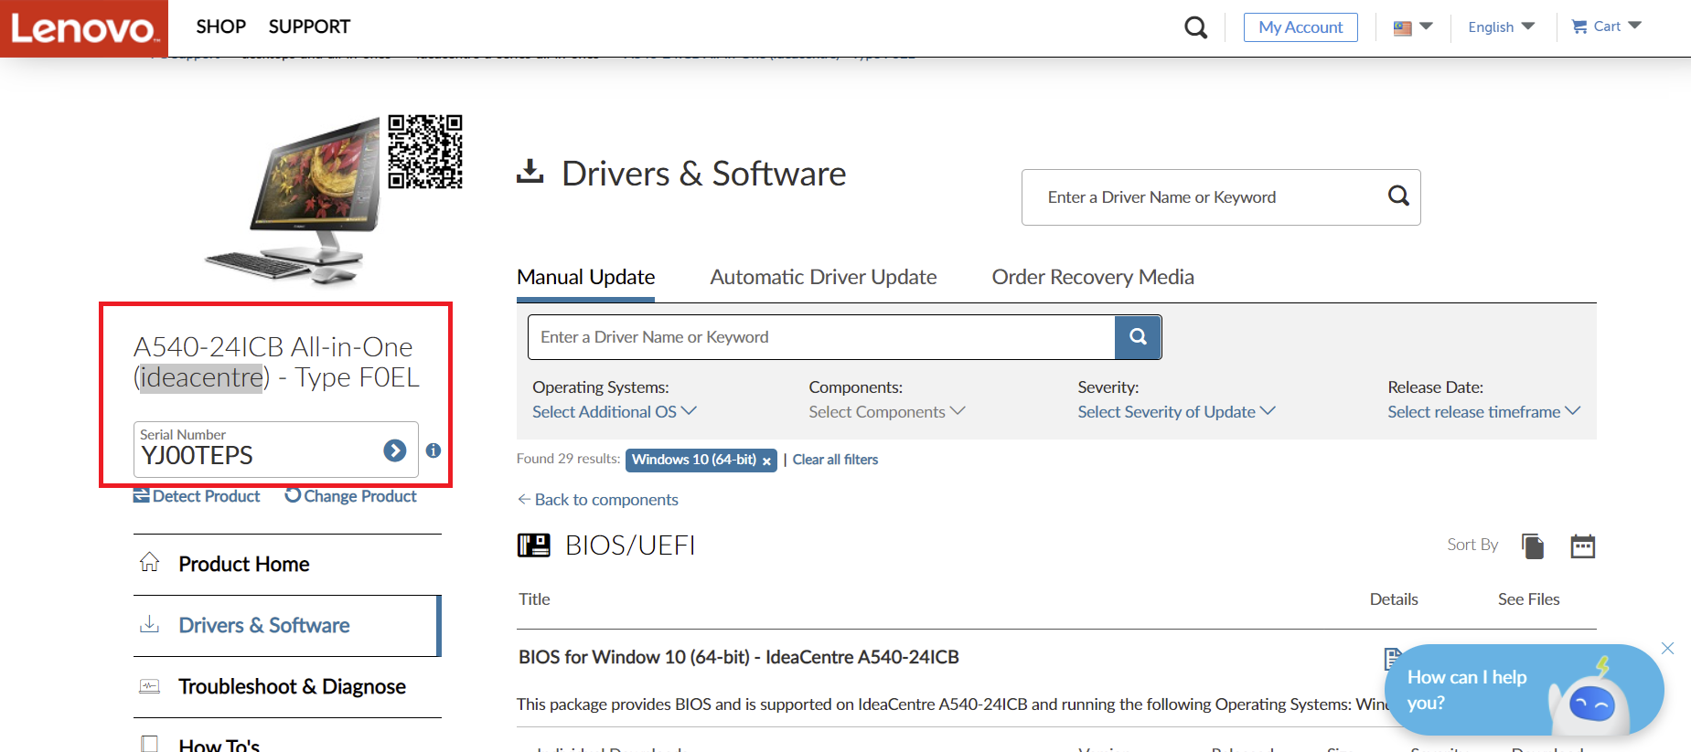
Task: Click the driver keyword input field
Action: tap(820, 337)
